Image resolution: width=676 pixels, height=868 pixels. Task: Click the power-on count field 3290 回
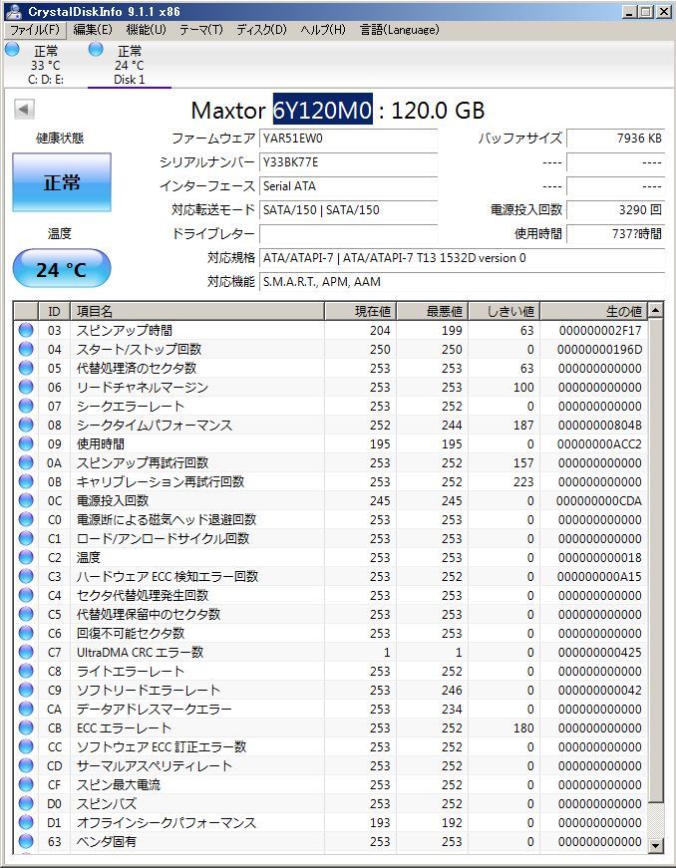[615, 210]
